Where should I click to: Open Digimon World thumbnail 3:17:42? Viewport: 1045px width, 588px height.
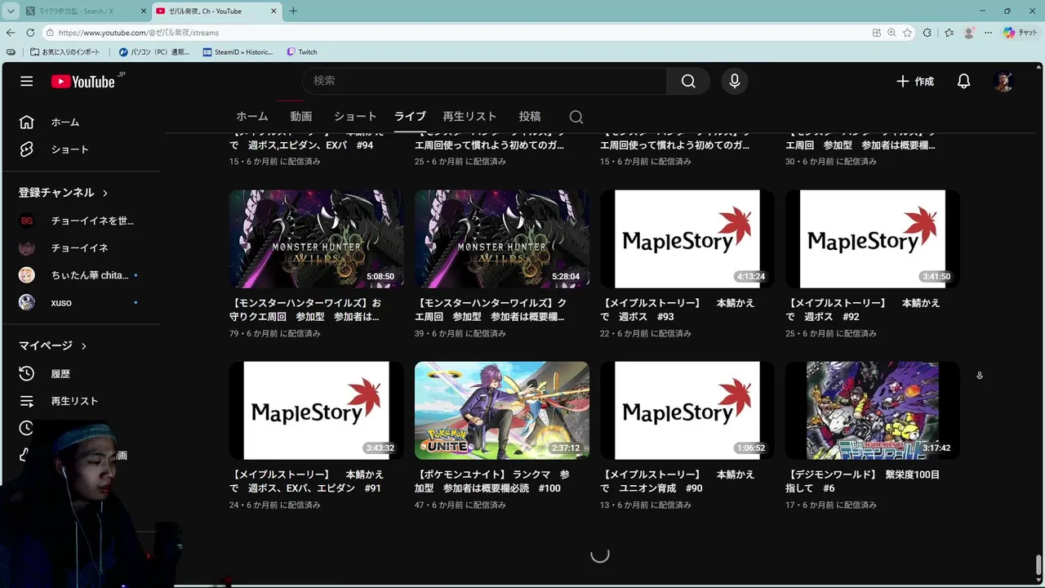(x=872, y=411)
